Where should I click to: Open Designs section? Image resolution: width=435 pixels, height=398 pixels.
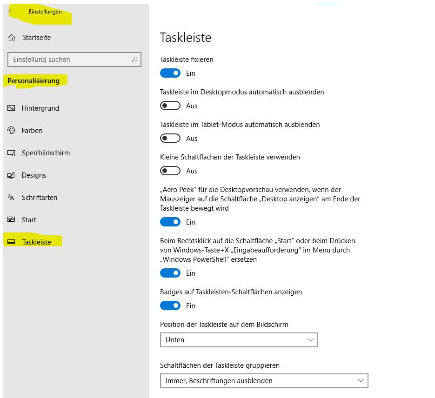tap(34, 175)
